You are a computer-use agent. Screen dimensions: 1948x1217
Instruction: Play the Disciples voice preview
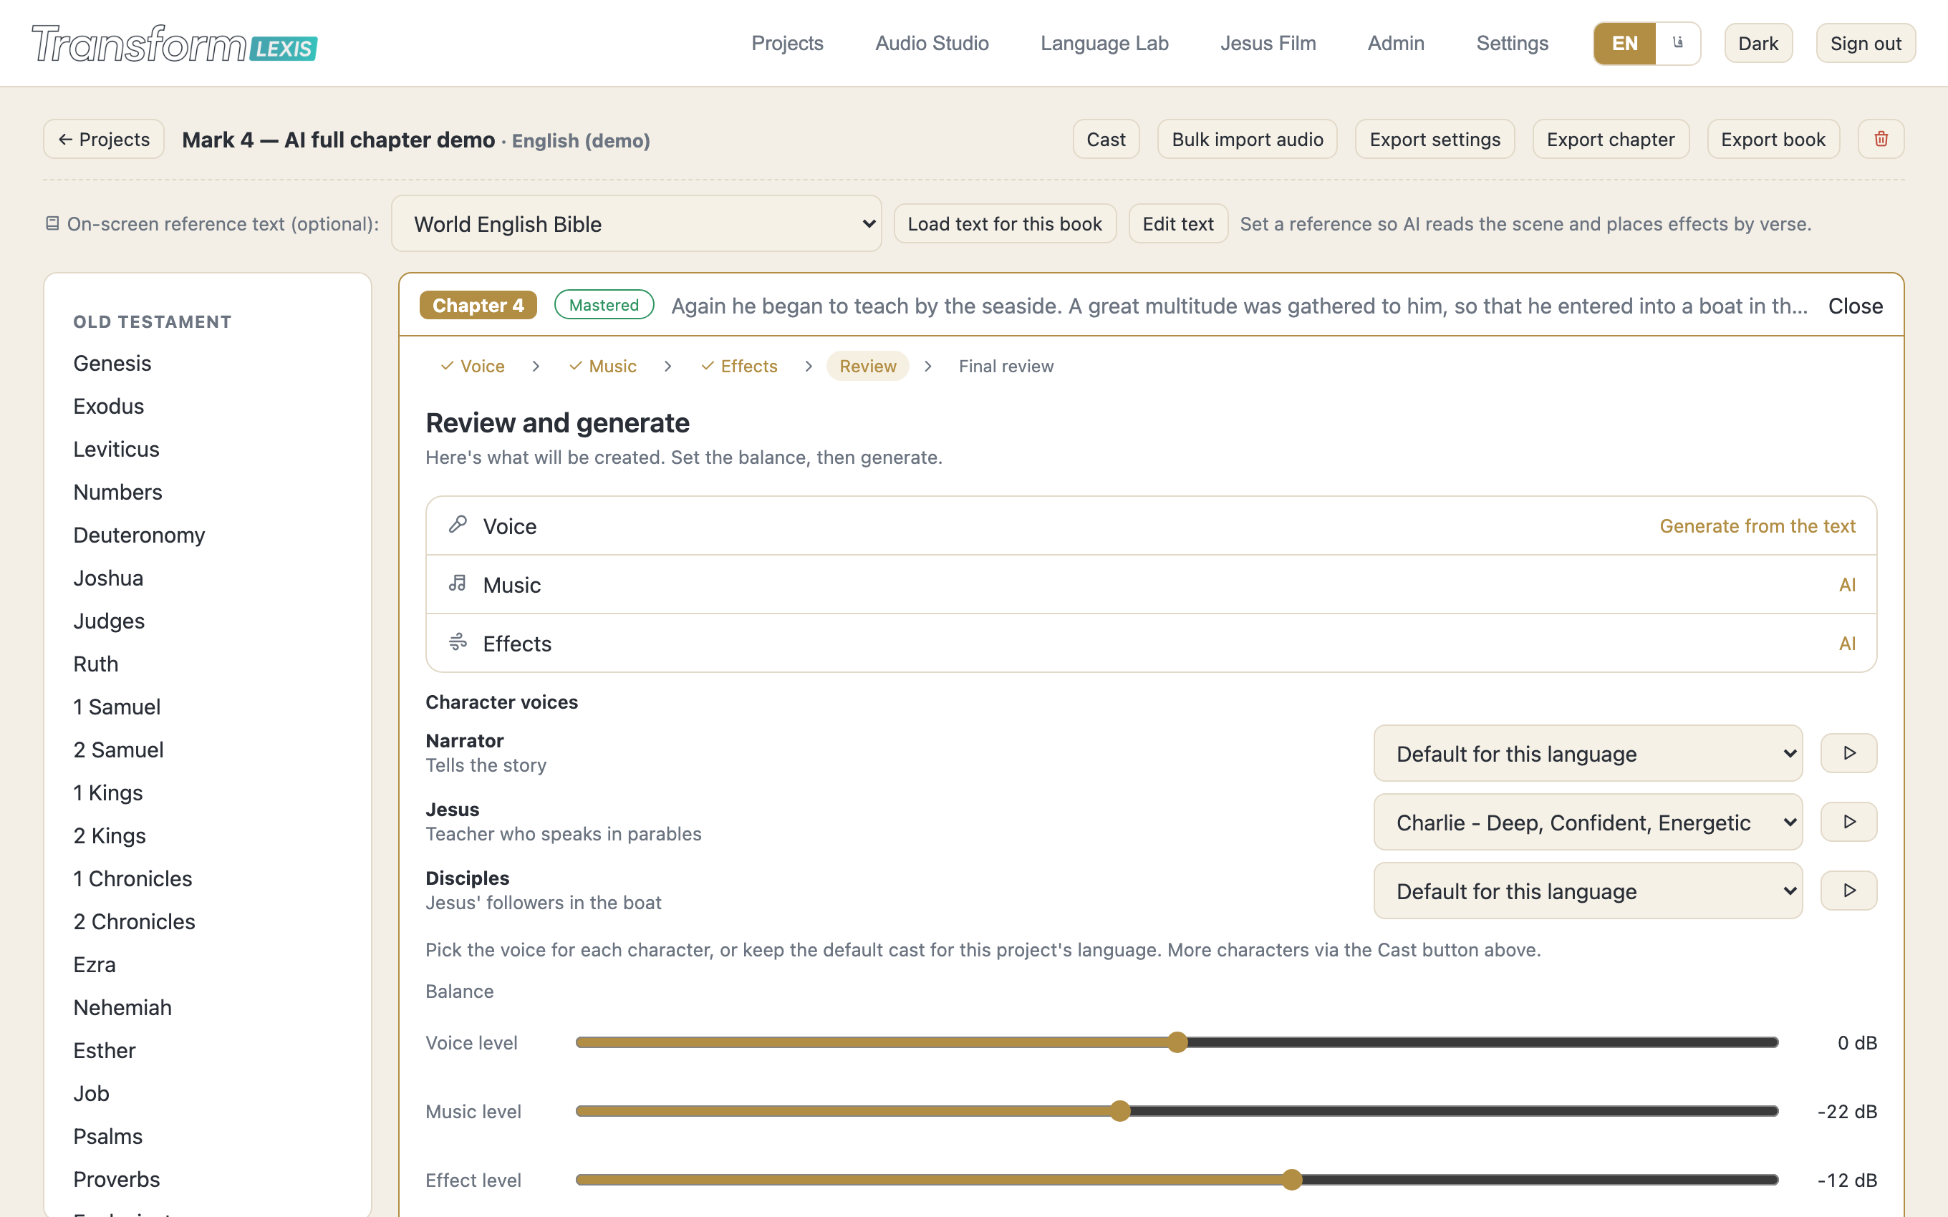click(1849, 891)
